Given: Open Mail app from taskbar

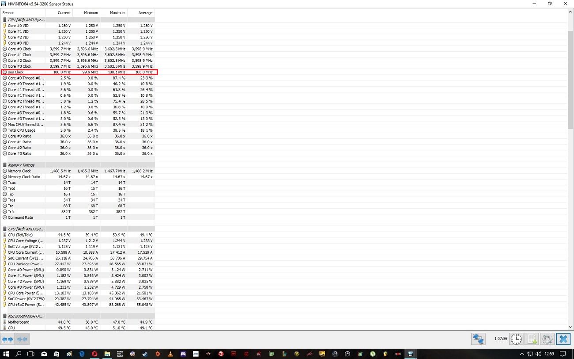Looking at the screenshot, I should [x=44, y=354].
